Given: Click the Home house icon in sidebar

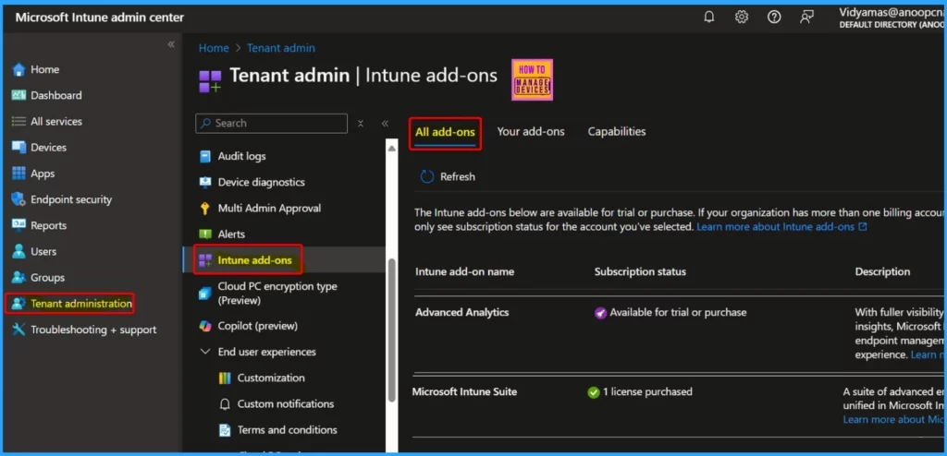Looking at the screenshot, I should 18,69.
